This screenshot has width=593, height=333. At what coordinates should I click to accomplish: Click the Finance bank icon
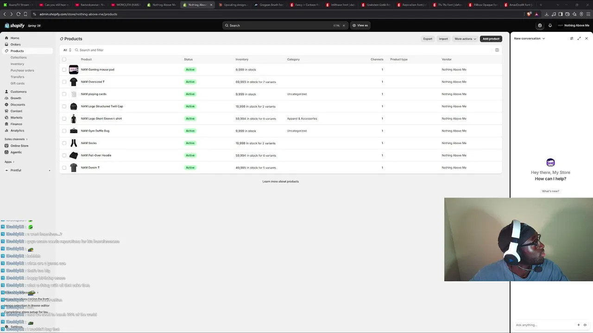click(6, 124)
